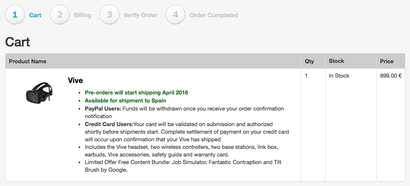Click the pre-orders shipping April 2016 notice
Viewport: 410px width, 186px height.
(136, 92)
